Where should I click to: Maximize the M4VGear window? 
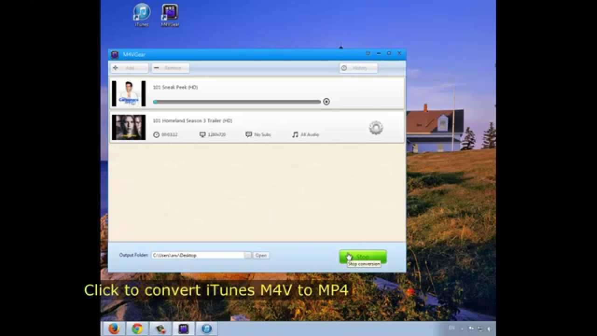389,54
